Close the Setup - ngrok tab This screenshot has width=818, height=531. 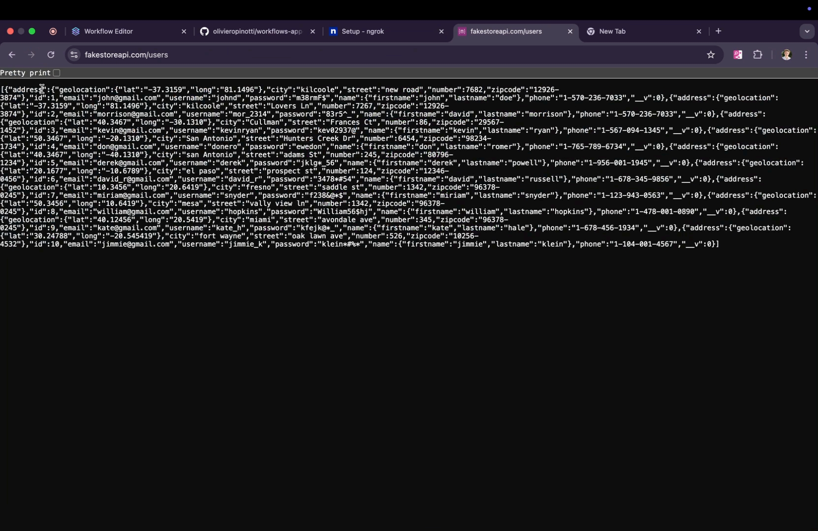[441, 32]
